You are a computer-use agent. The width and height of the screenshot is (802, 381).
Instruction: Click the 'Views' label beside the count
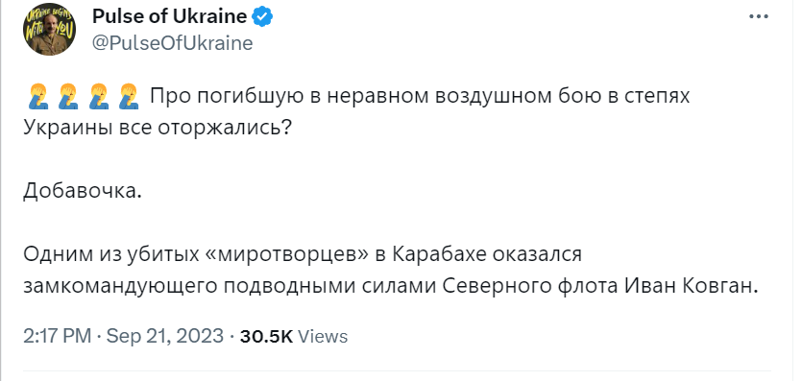click(323, 337)
